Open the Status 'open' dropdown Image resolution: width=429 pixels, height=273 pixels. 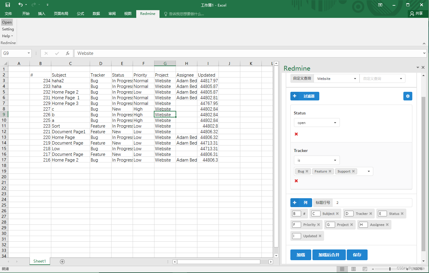(x=317, y=123)
